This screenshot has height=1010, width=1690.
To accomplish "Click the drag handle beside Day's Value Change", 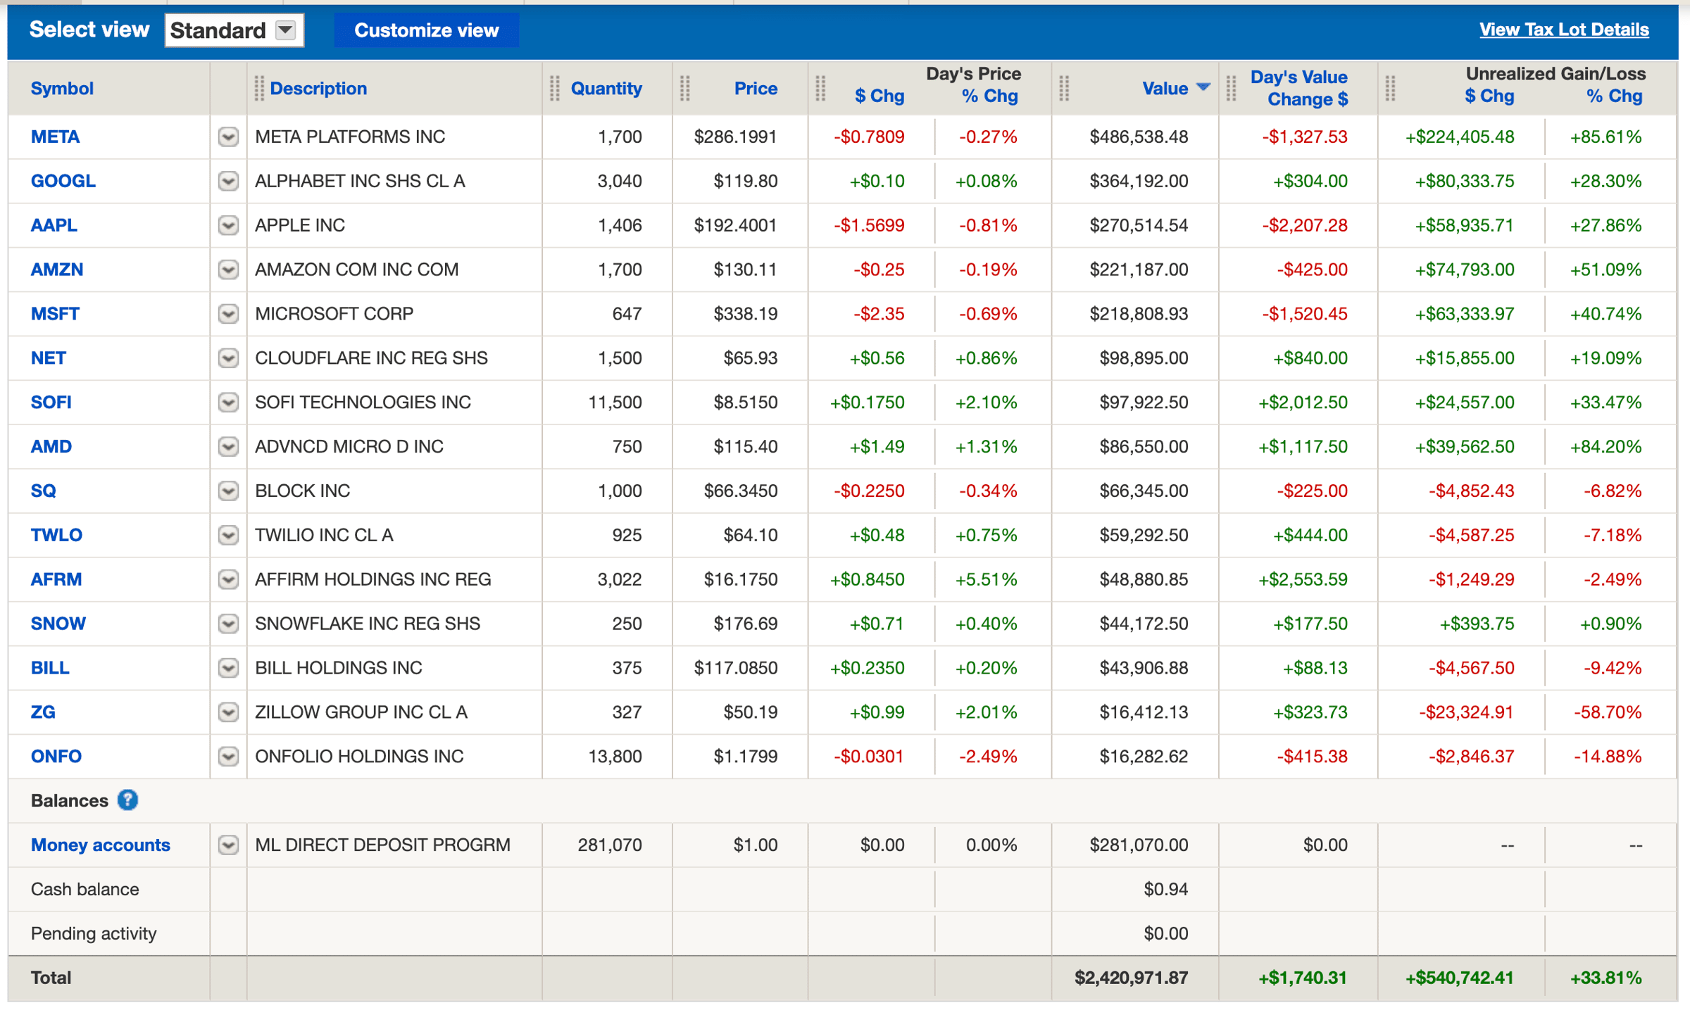I will (1231, 89).
